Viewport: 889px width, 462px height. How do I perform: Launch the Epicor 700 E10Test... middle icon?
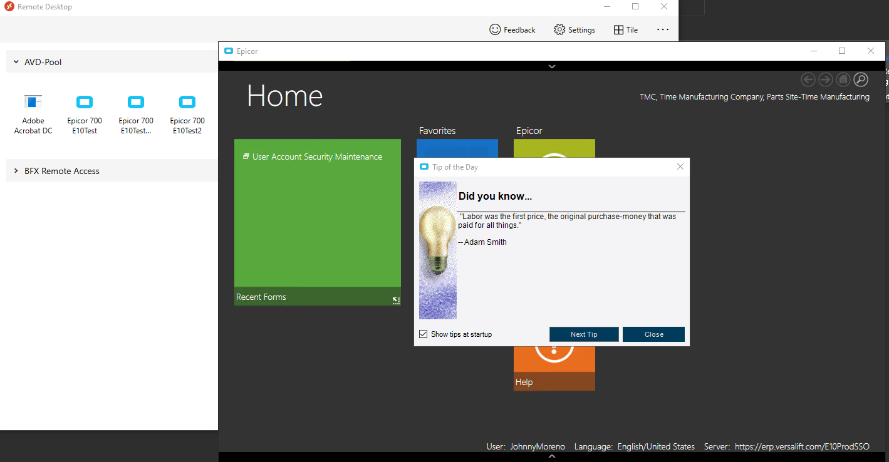(x=136, y=114)
